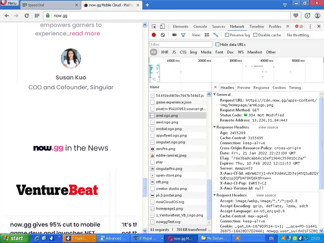Click view source beside Response Headers
324x243 pixels.
pos(268,127)
